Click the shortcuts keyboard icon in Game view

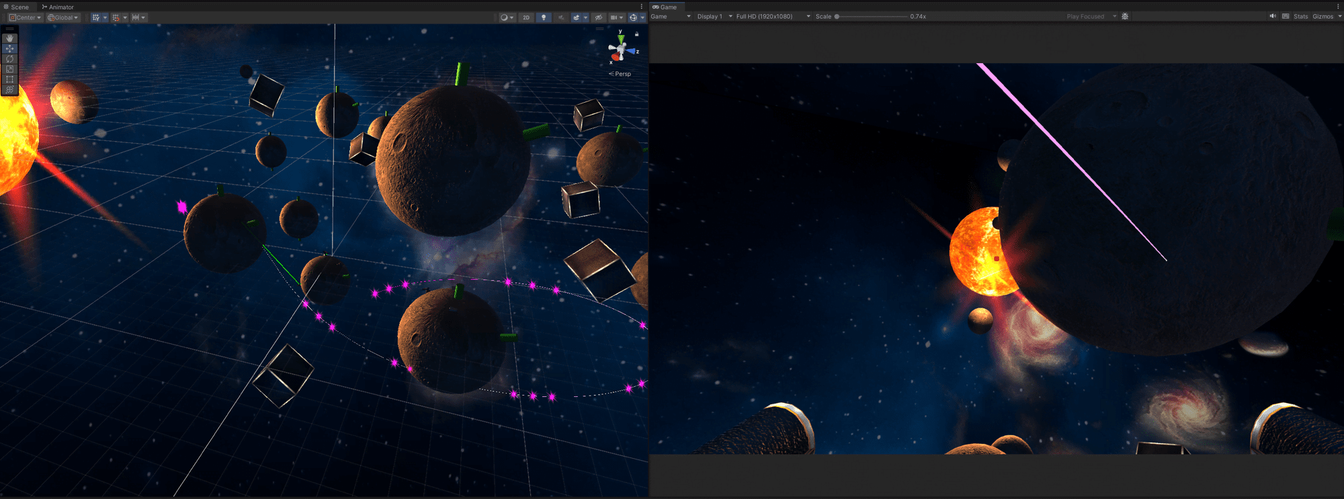pos(1286,17)
